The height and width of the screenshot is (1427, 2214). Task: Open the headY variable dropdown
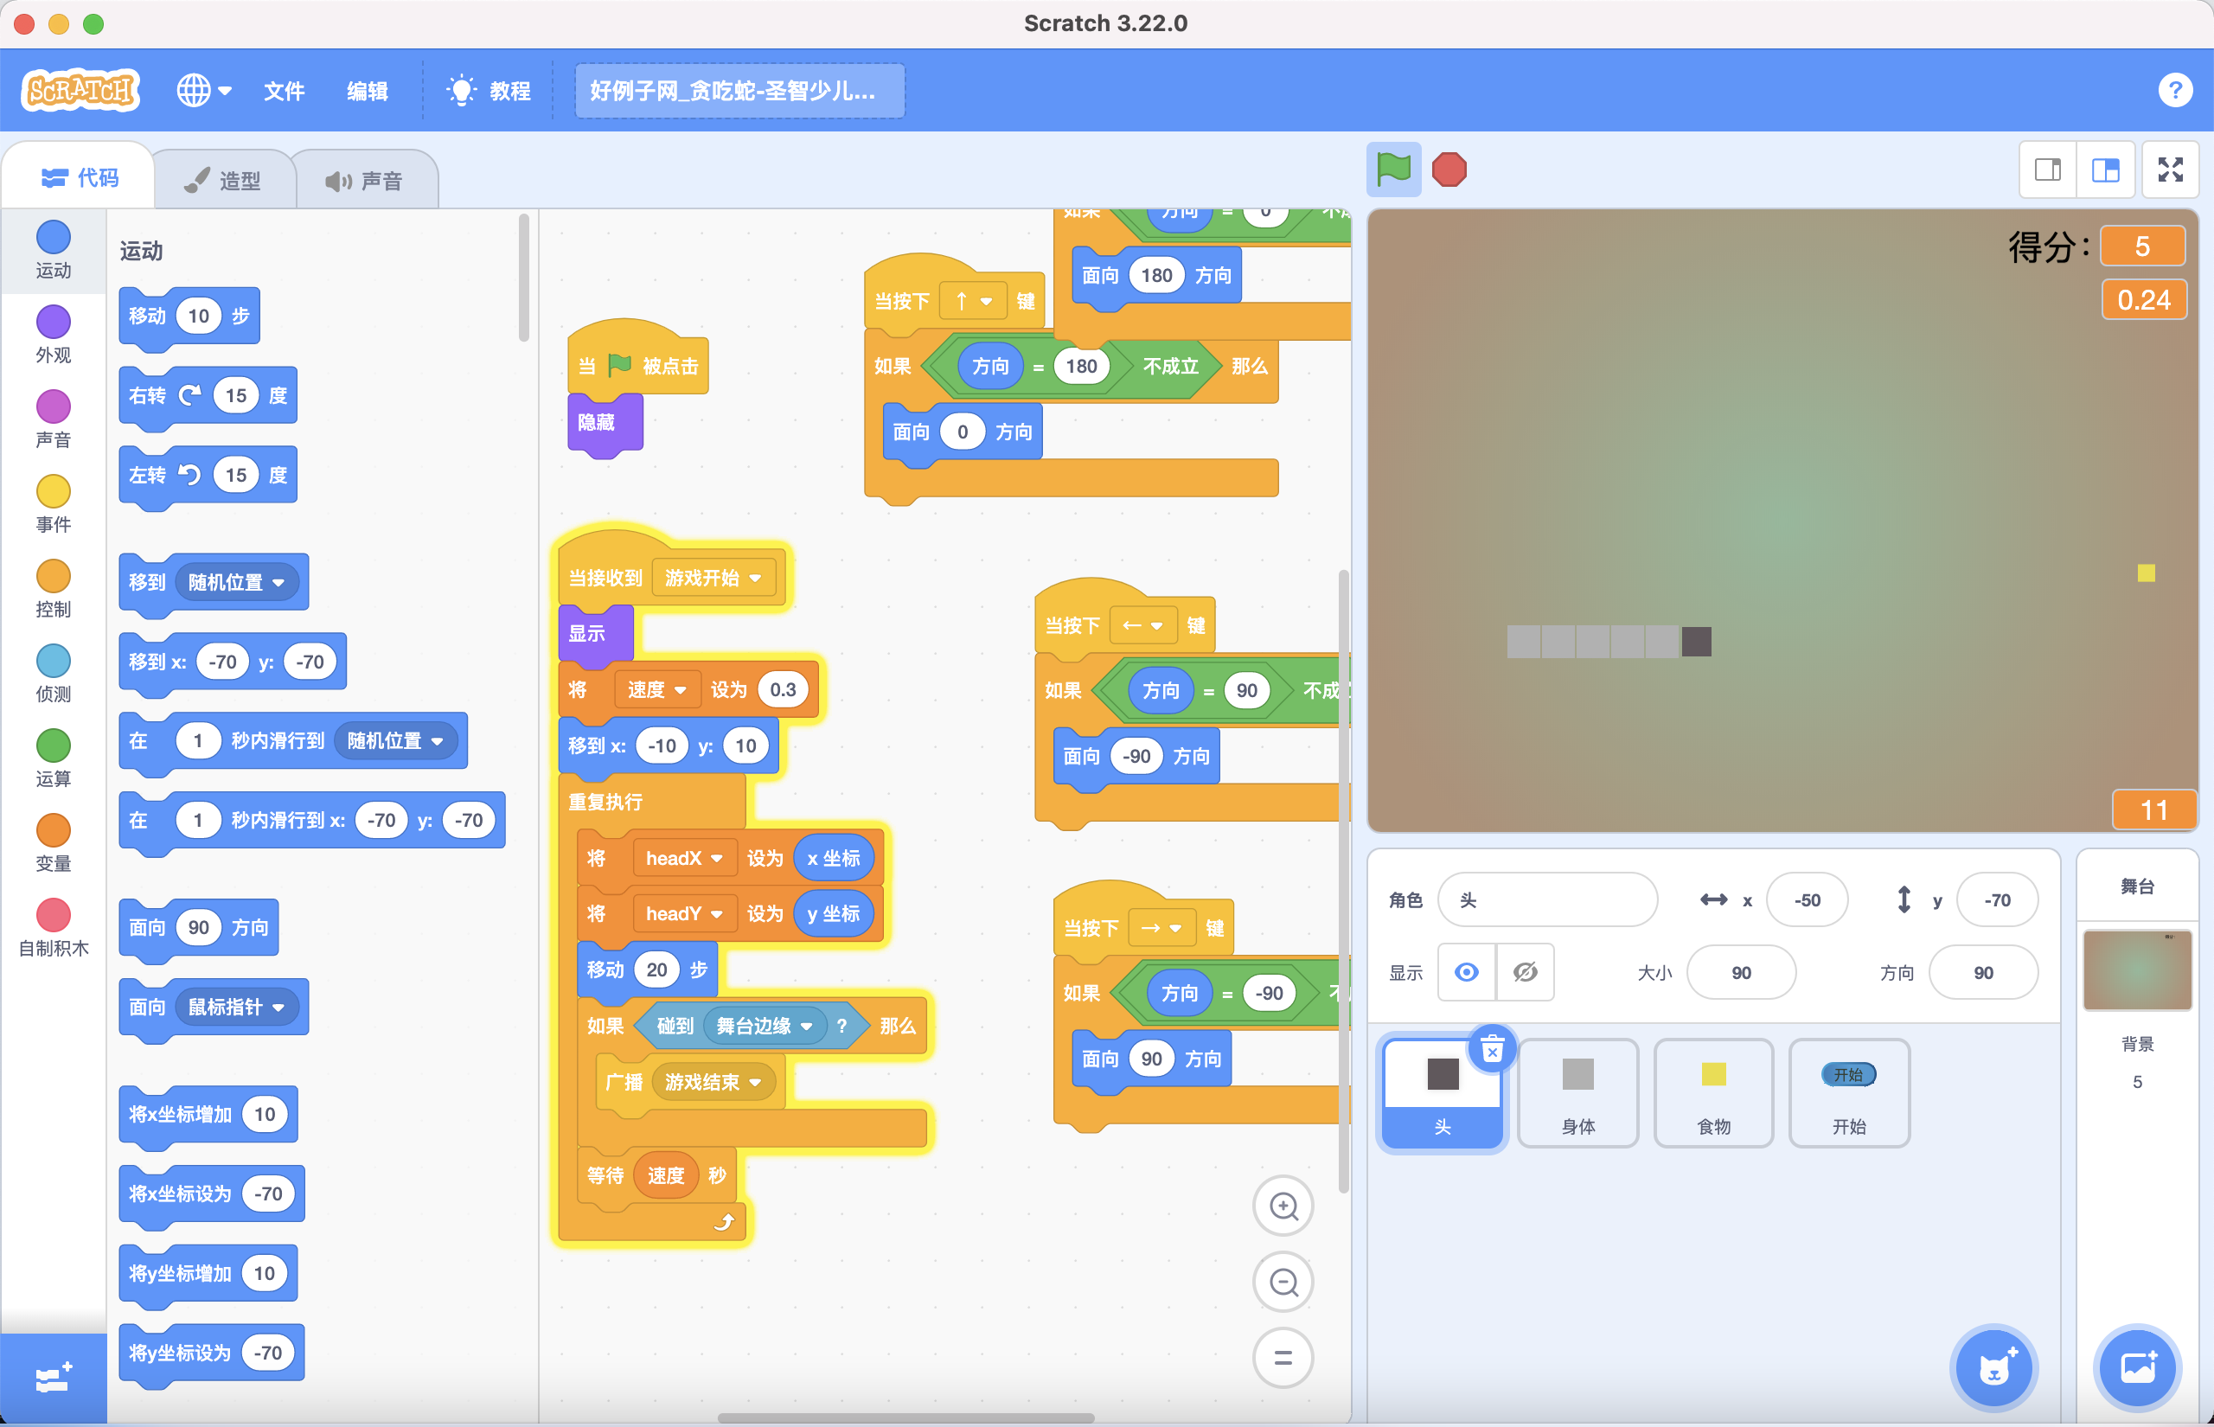[x=685, y=913]
